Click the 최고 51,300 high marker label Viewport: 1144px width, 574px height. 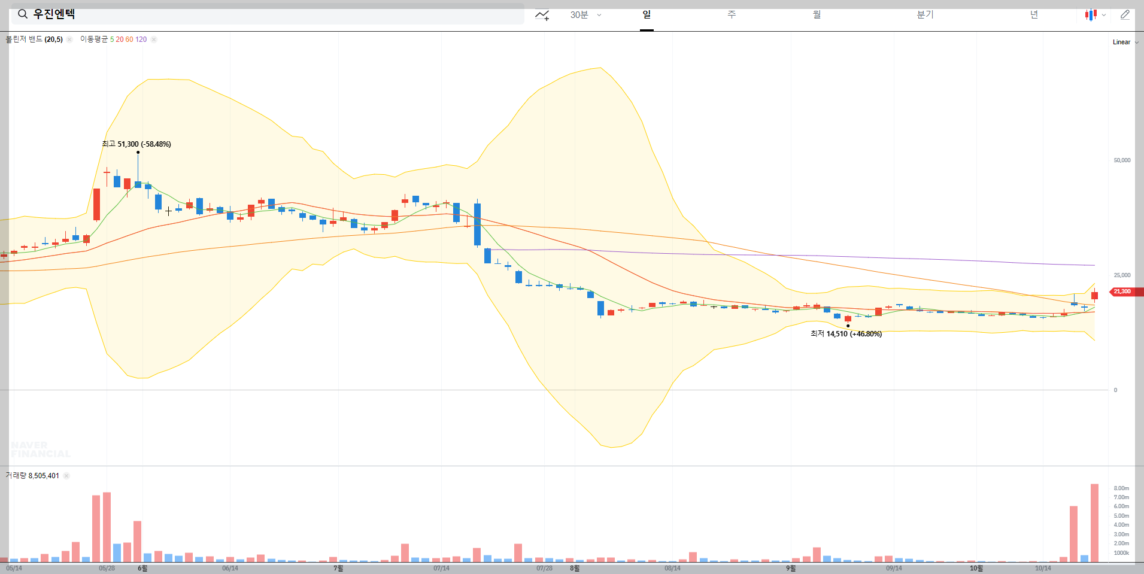[x=136, y=144]
